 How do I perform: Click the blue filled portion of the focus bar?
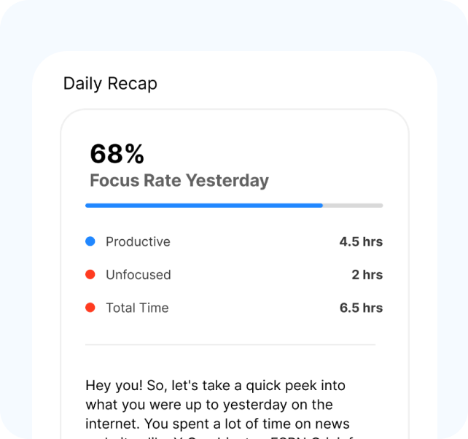(204, 206)
